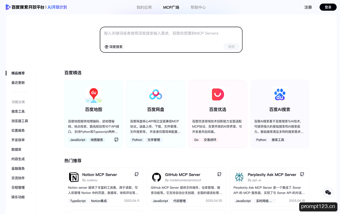The height and width of the screenshot is (214, 340).
Task: Click the TypeScript tag on Notion card
Action: click(x=78, y=201)
